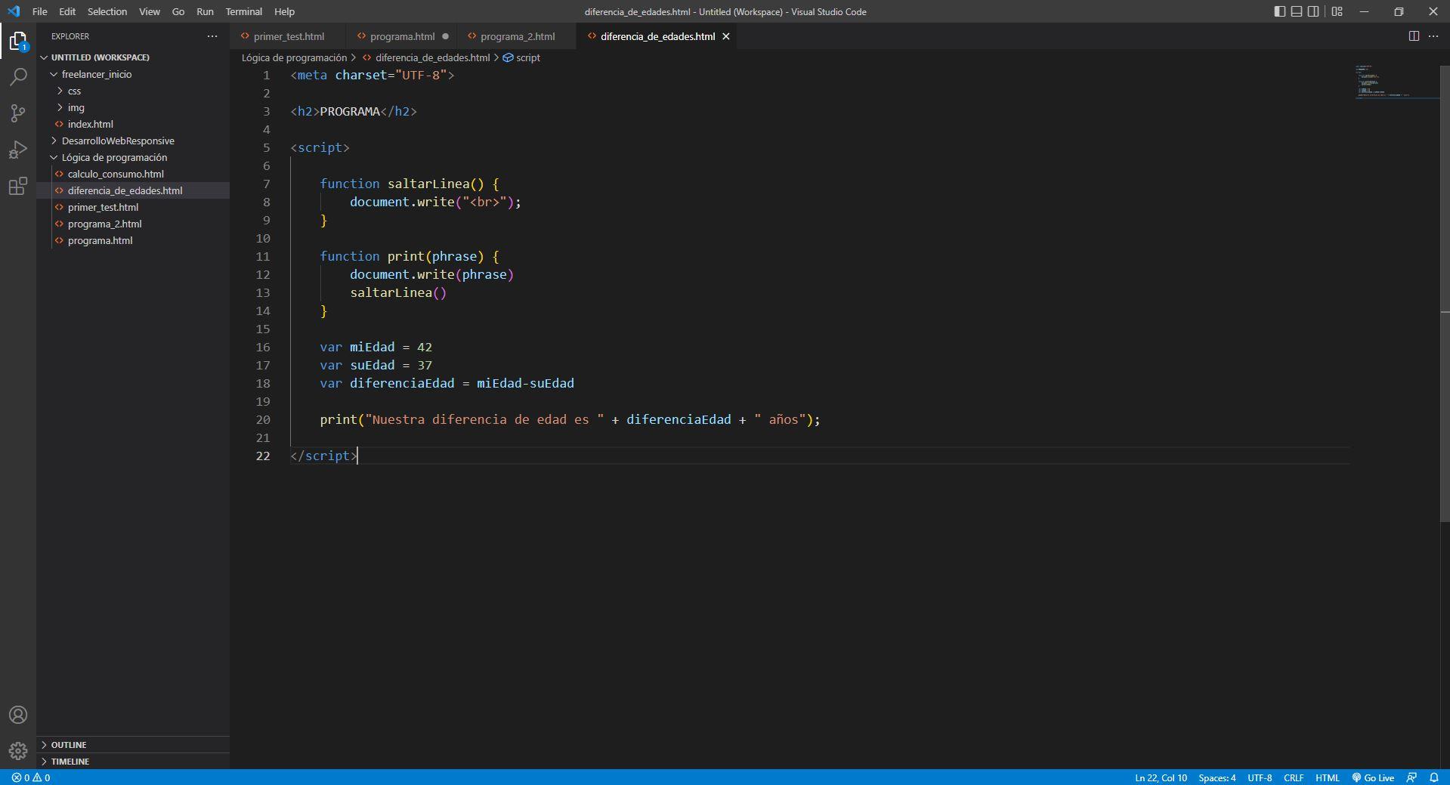The image size is (1450, 785).
Task: Open errors and warnings in status bar
Action: pos(31,777)
